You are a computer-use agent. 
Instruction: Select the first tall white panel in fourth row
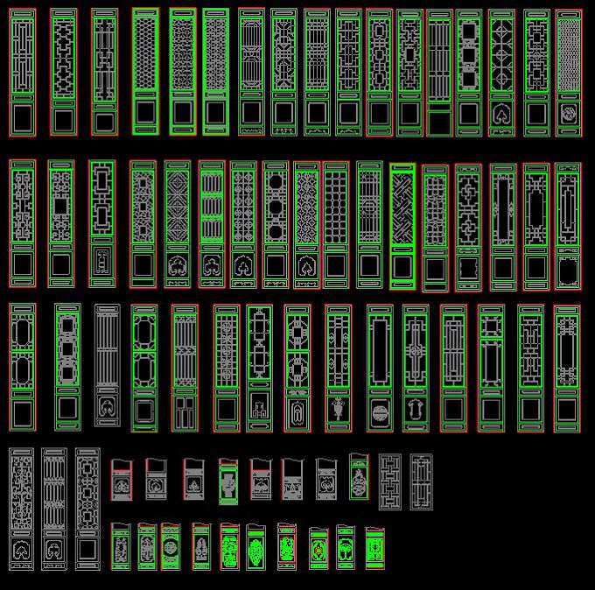22,508
